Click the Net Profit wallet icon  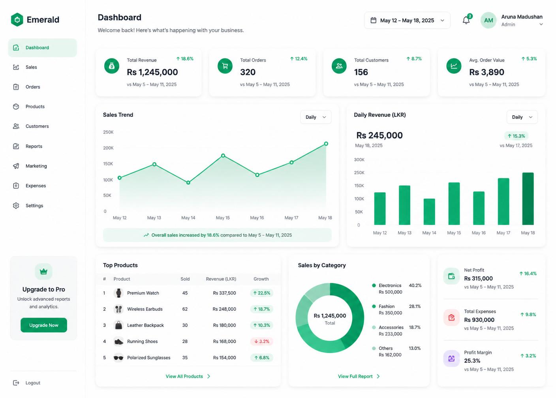(451, 276)
